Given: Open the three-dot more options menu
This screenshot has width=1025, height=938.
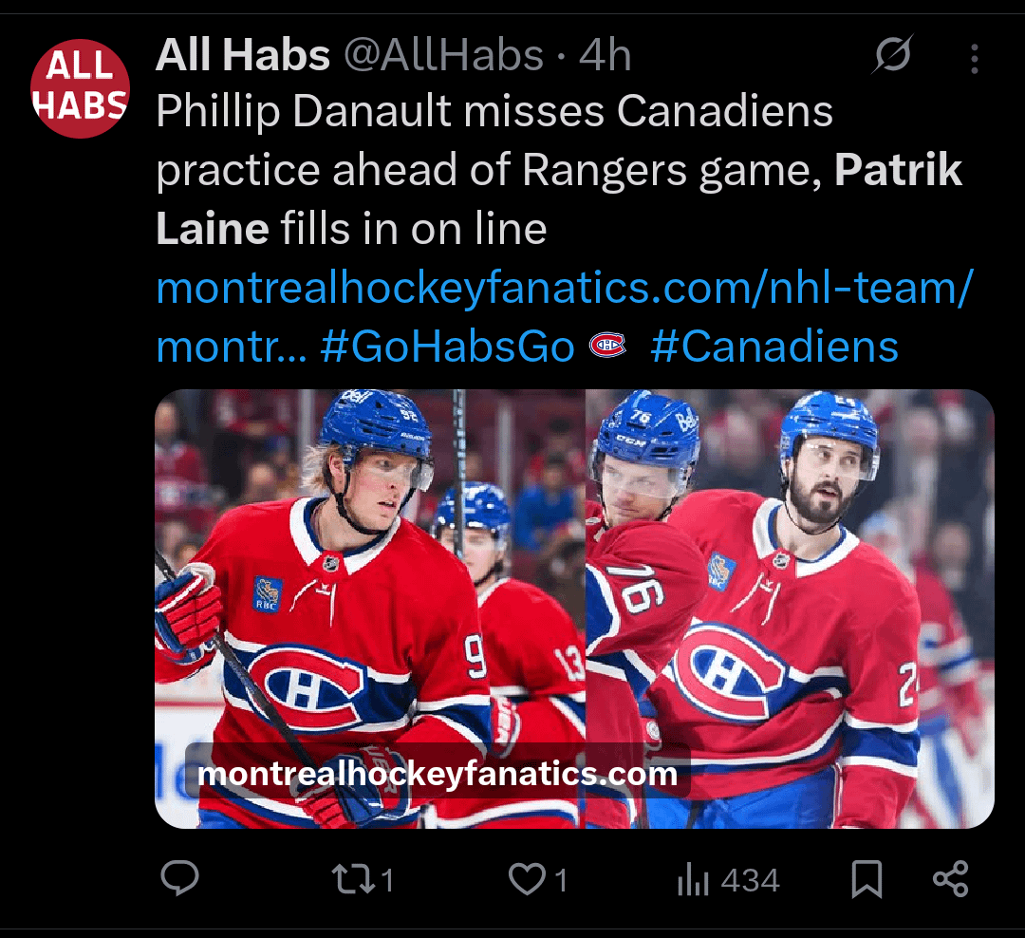Looking at the screenshot, I should pos(974,59).
